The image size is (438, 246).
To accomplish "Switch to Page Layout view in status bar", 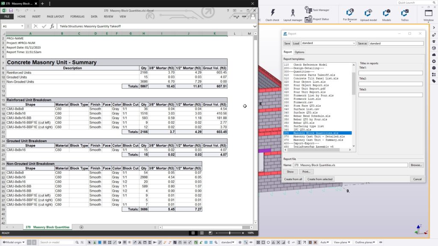I will (x=202, y=233).
